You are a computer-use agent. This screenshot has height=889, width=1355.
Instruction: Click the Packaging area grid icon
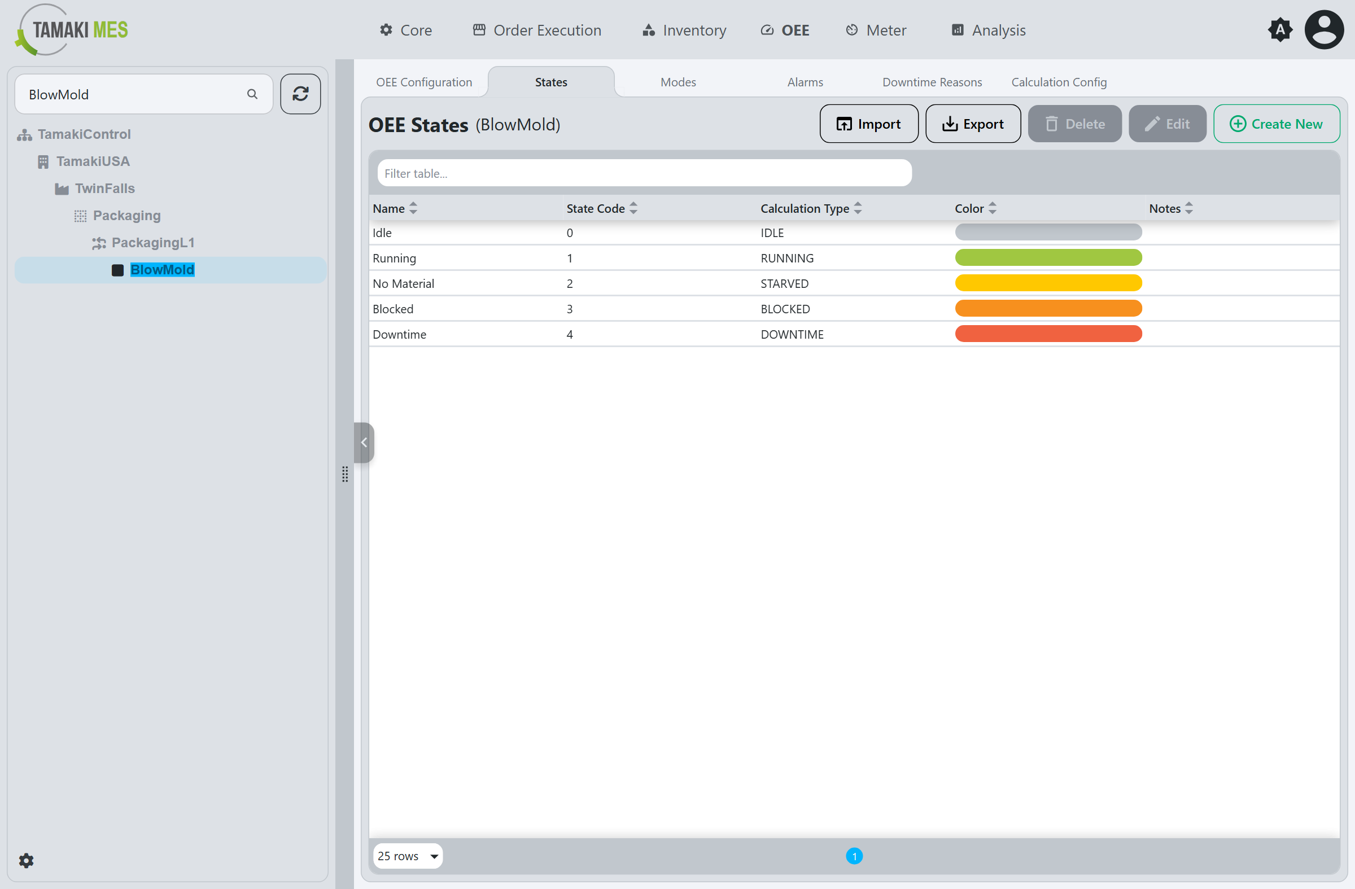[x=80, y=216]
